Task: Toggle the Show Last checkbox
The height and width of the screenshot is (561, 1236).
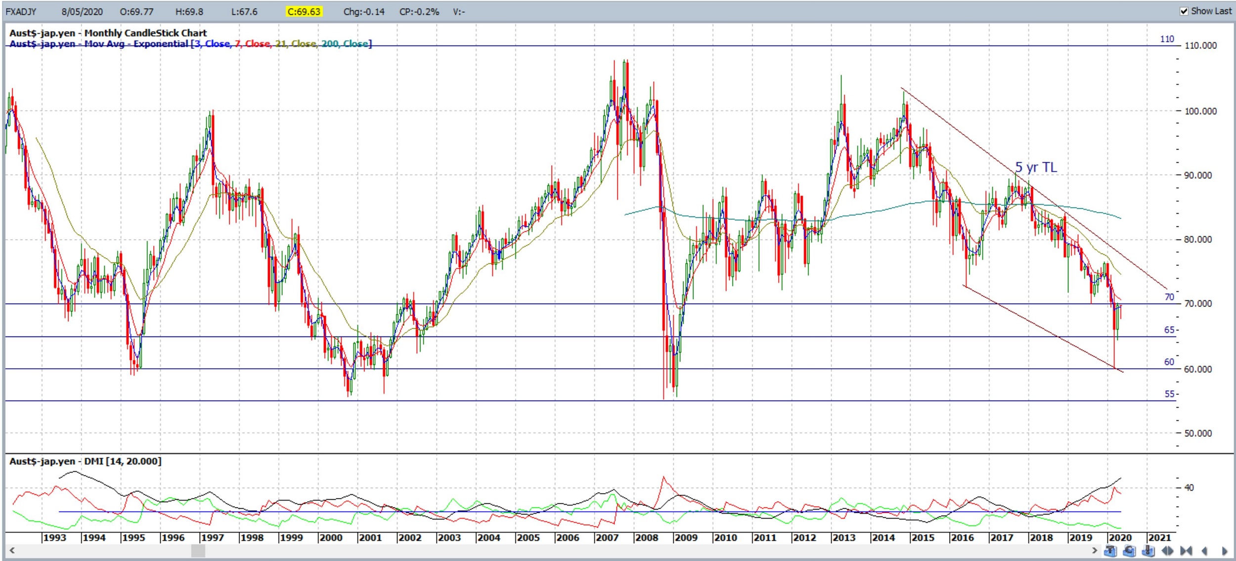Action: pyautogui.click(x=1184, y=11)
